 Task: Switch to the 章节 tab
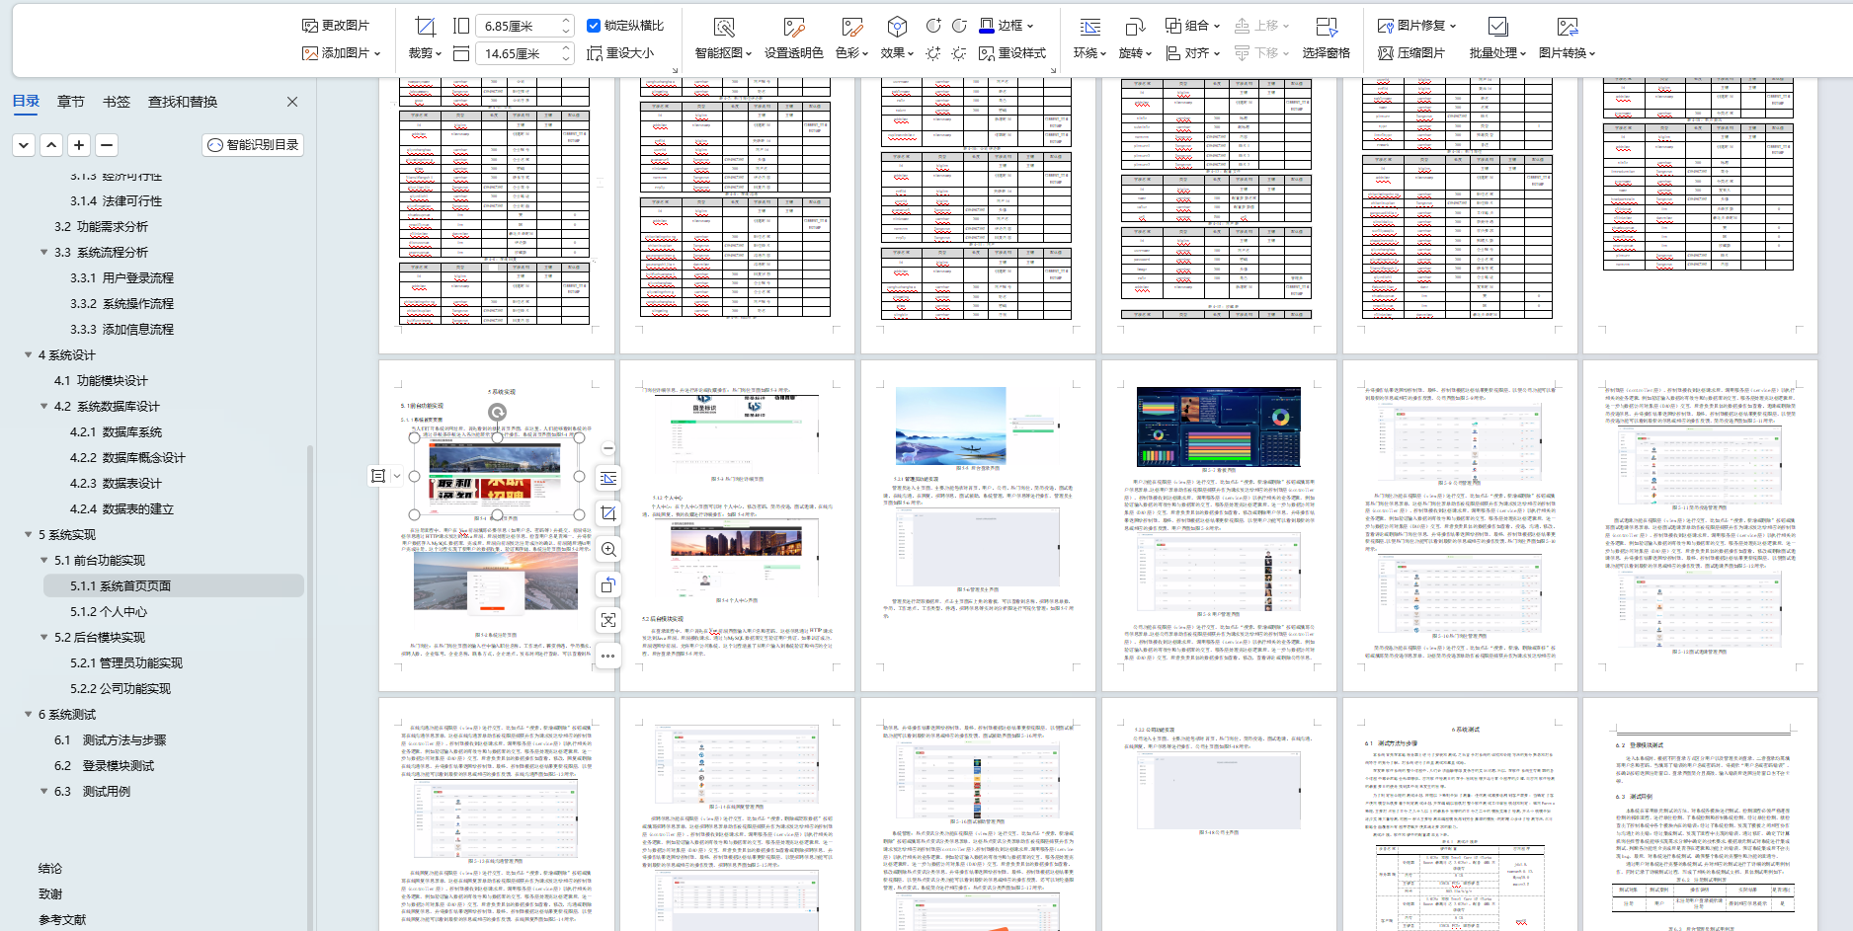coord(71,102)
